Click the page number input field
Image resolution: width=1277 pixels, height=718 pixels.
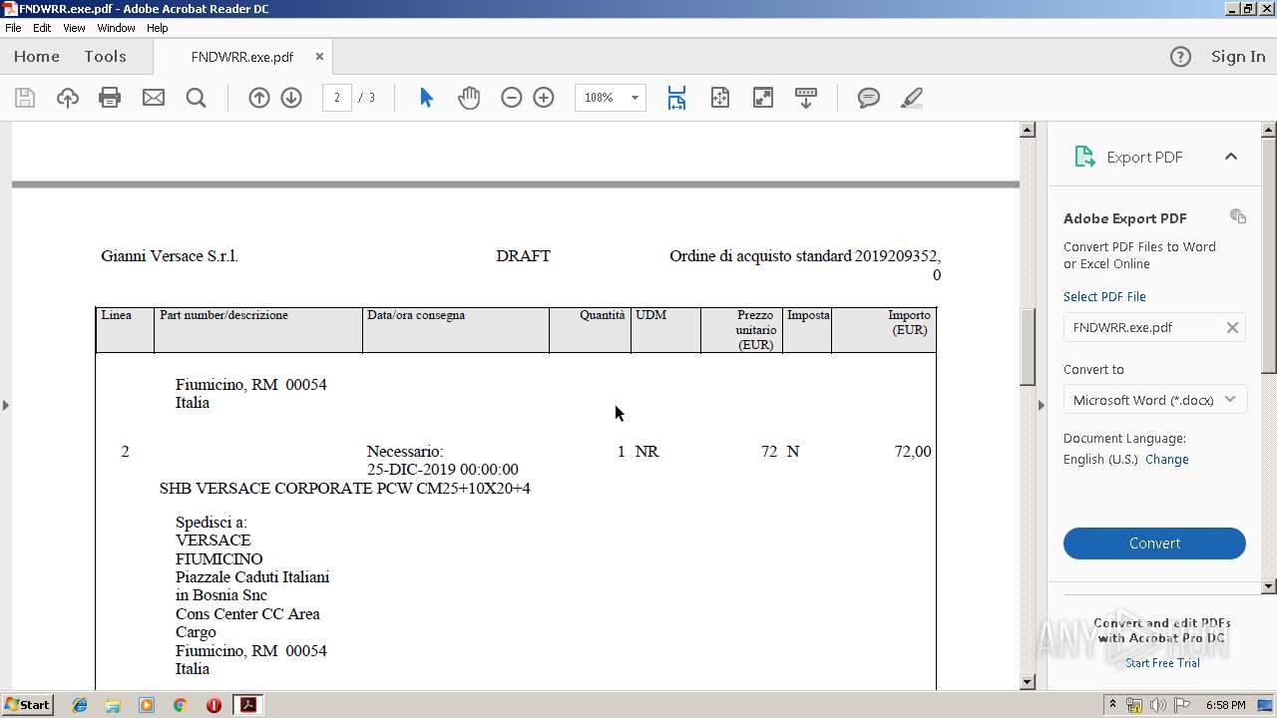coord(337,98)
